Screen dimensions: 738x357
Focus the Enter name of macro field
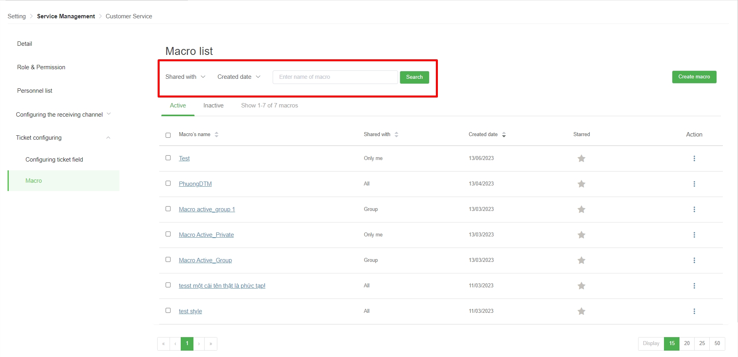(x=335, y=77)
